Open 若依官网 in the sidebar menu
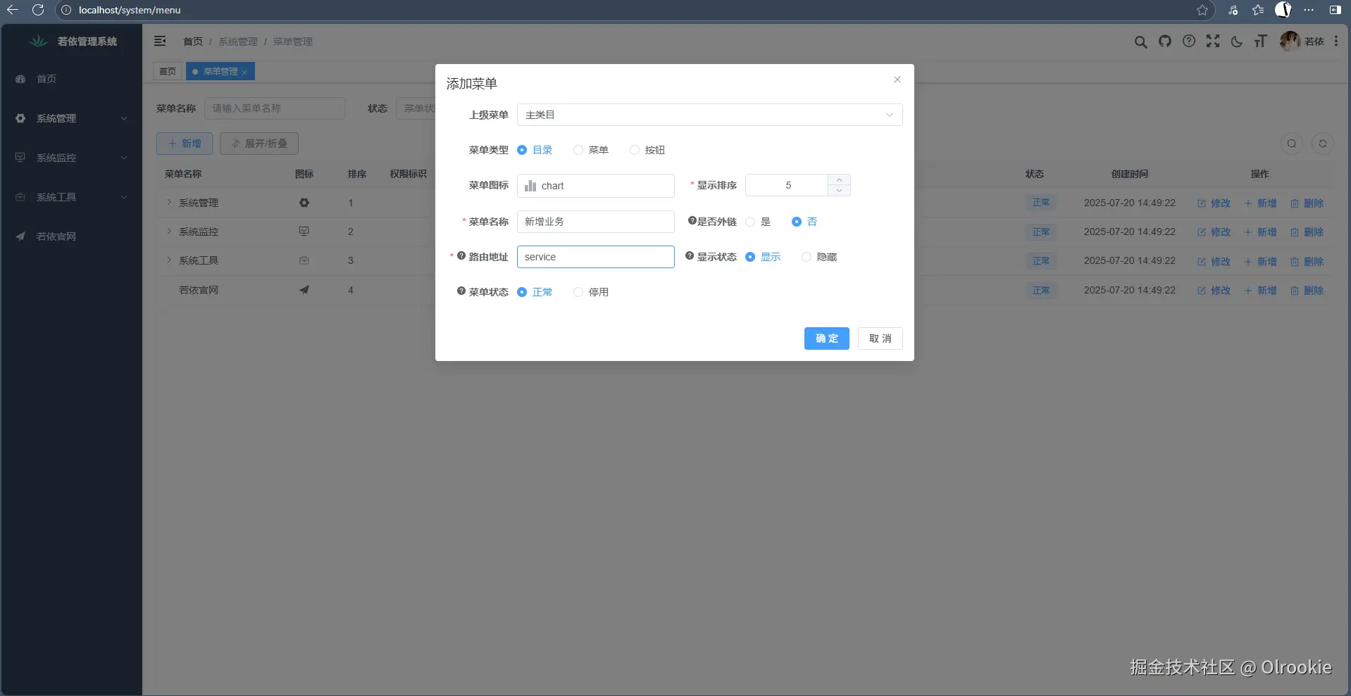1351x696 pixels. pos(71,236)
